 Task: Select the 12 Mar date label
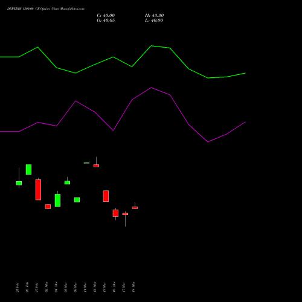click(x=95, y=287)
